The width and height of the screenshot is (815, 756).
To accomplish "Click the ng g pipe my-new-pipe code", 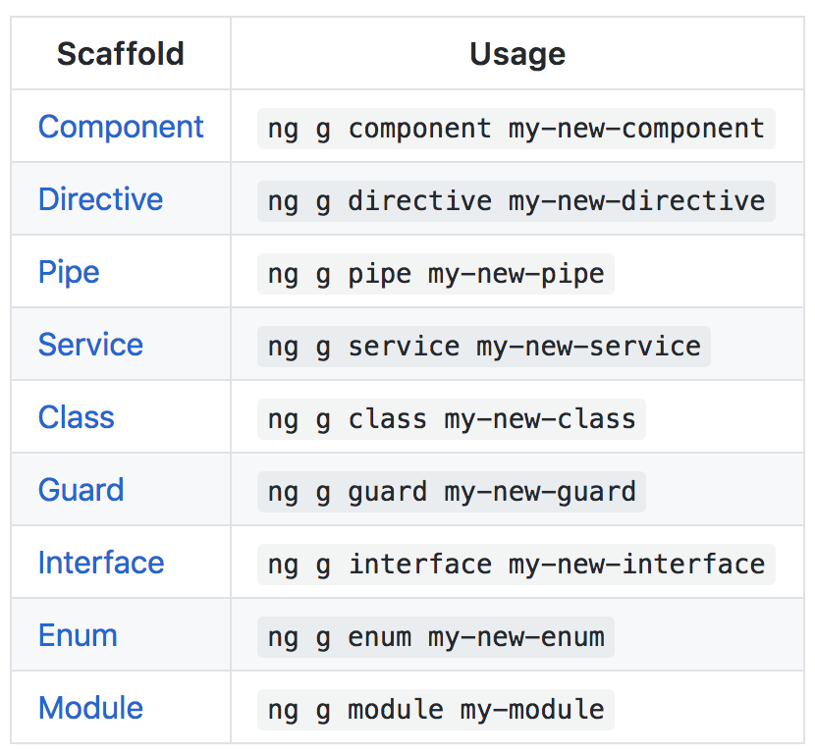I will pyautogui.click(x=436, y=274).
